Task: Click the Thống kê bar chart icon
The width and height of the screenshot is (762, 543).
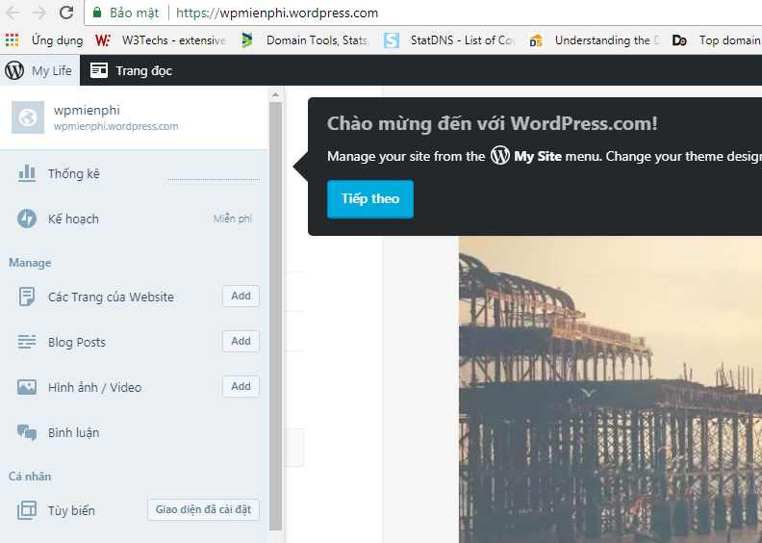Action: pos(27,173)
